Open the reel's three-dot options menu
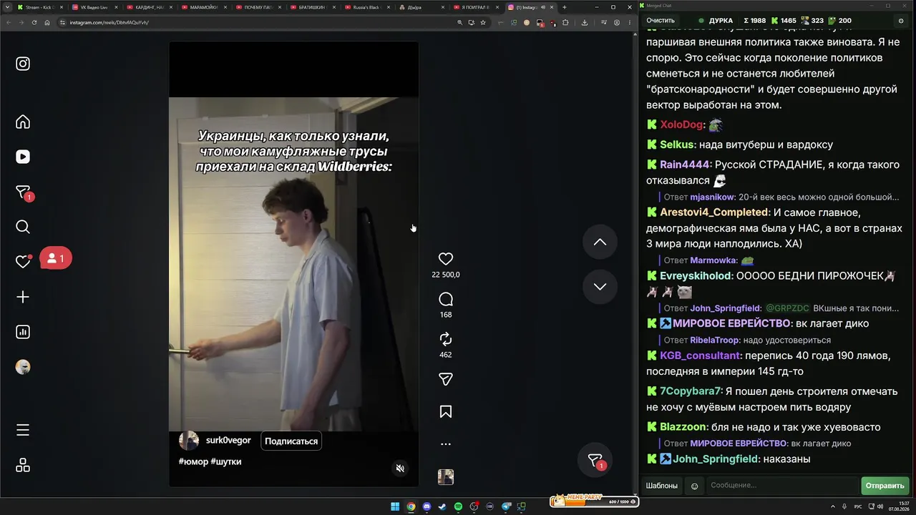 pos(446,444)
